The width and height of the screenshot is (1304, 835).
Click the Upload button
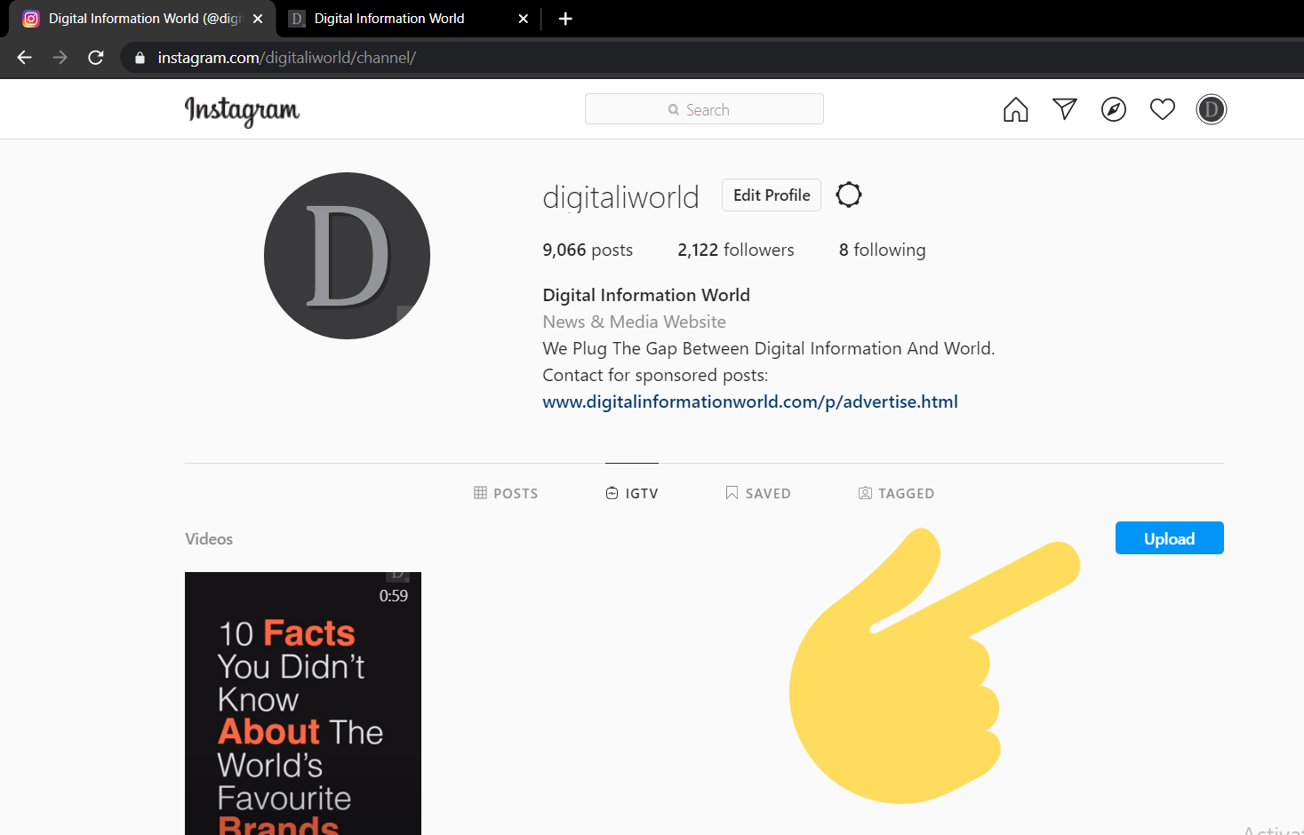1169,537
